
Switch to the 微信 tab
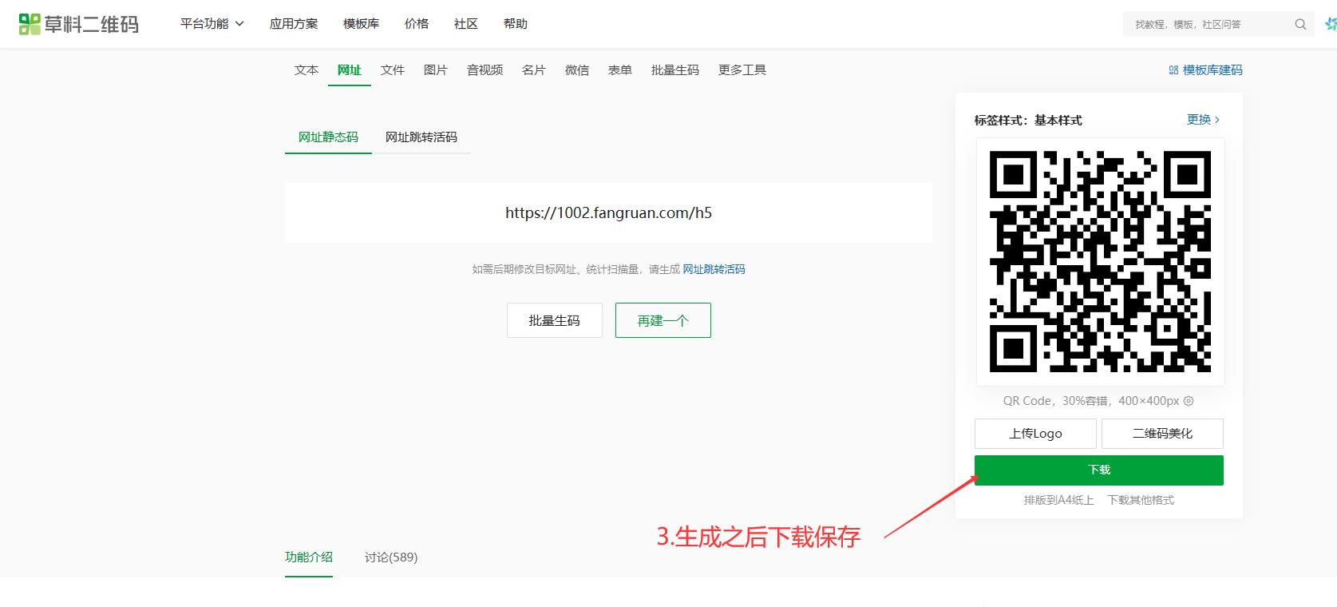(x=577, y=70)
